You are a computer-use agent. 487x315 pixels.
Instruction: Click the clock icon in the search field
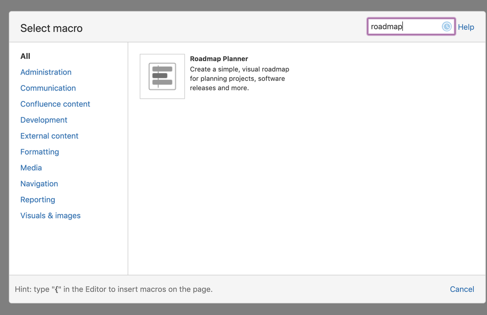(x=447, y=27)
